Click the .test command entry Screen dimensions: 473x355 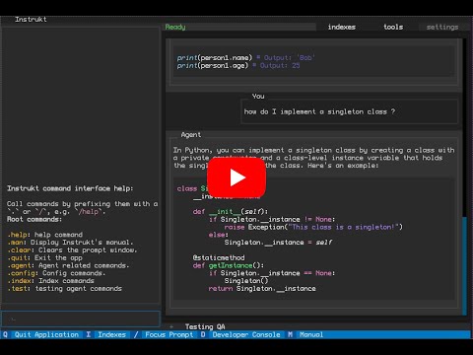64,289
